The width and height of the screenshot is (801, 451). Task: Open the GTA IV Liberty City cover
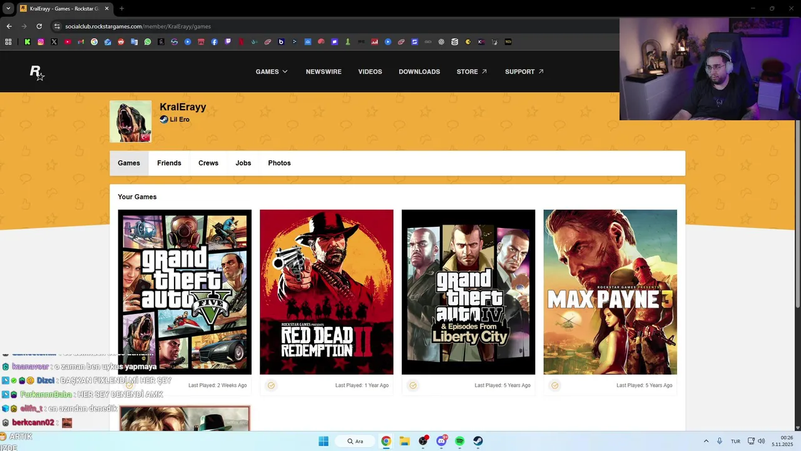(x=468, y=292)
